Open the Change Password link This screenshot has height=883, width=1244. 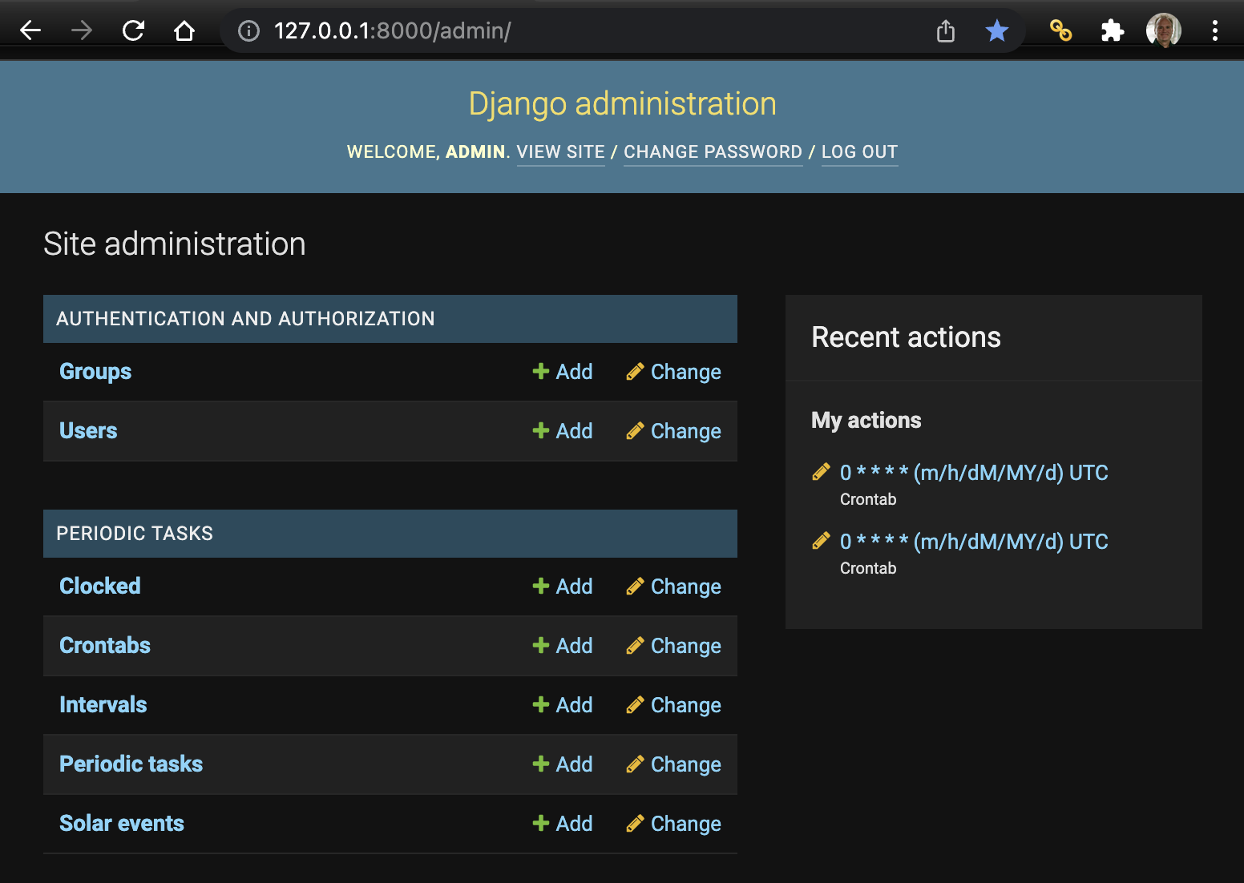pyautogui.click(x=713, y=151)
